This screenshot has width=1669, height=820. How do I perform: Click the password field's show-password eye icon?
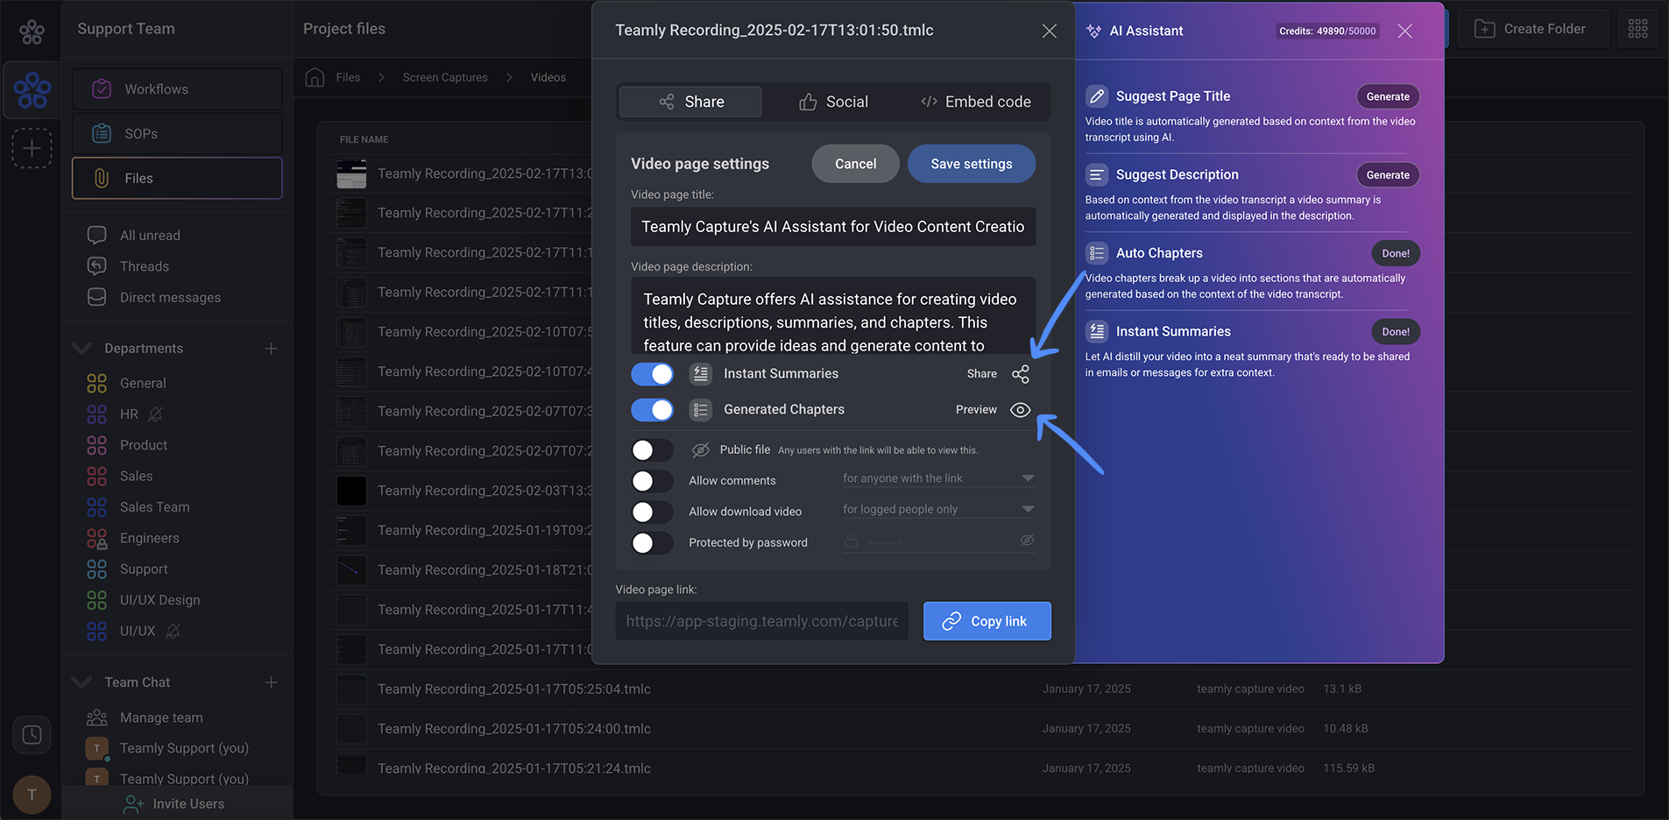pyautogui.click(x=1028, y=541)
